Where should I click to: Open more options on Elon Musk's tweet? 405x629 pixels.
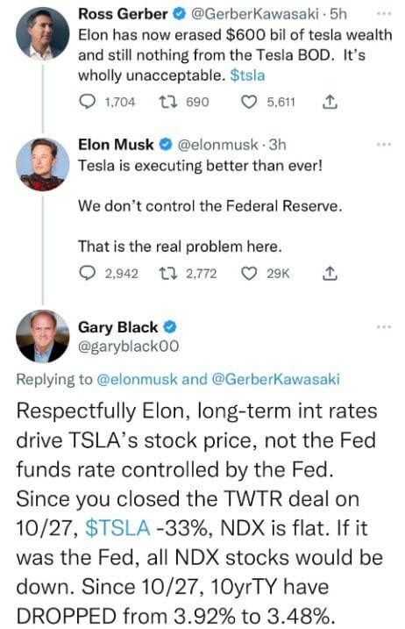(x=383, y=144)
